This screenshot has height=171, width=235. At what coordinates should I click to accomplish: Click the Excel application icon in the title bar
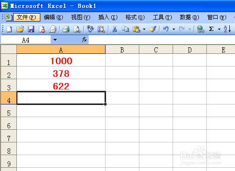[5, 6]
